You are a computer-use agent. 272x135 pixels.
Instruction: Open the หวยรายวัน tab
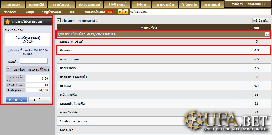[165, 4]
